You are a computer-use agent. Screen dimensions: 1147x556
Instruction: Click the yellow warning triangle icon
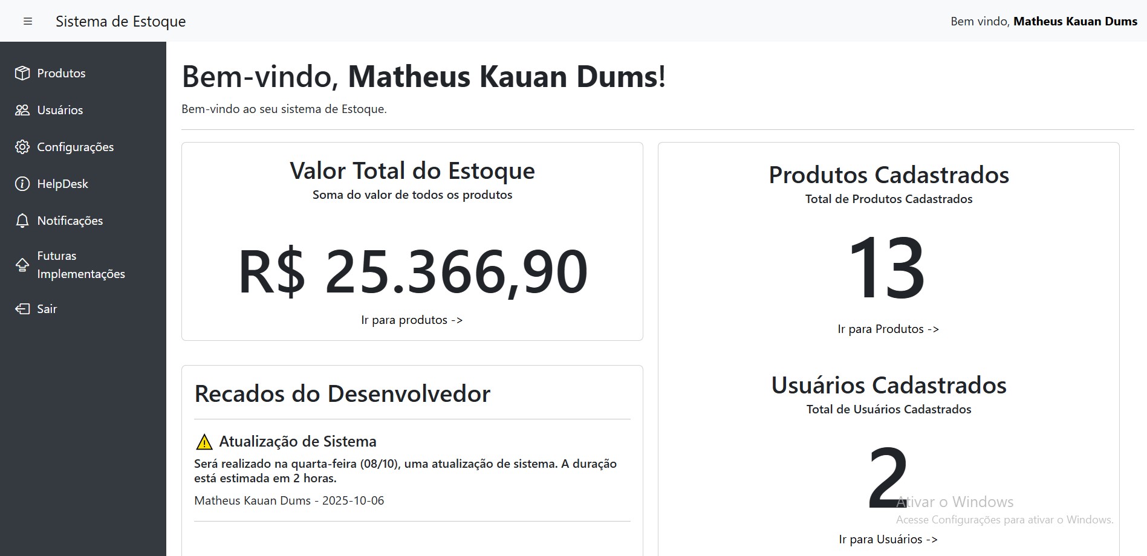tap(204, 442)
